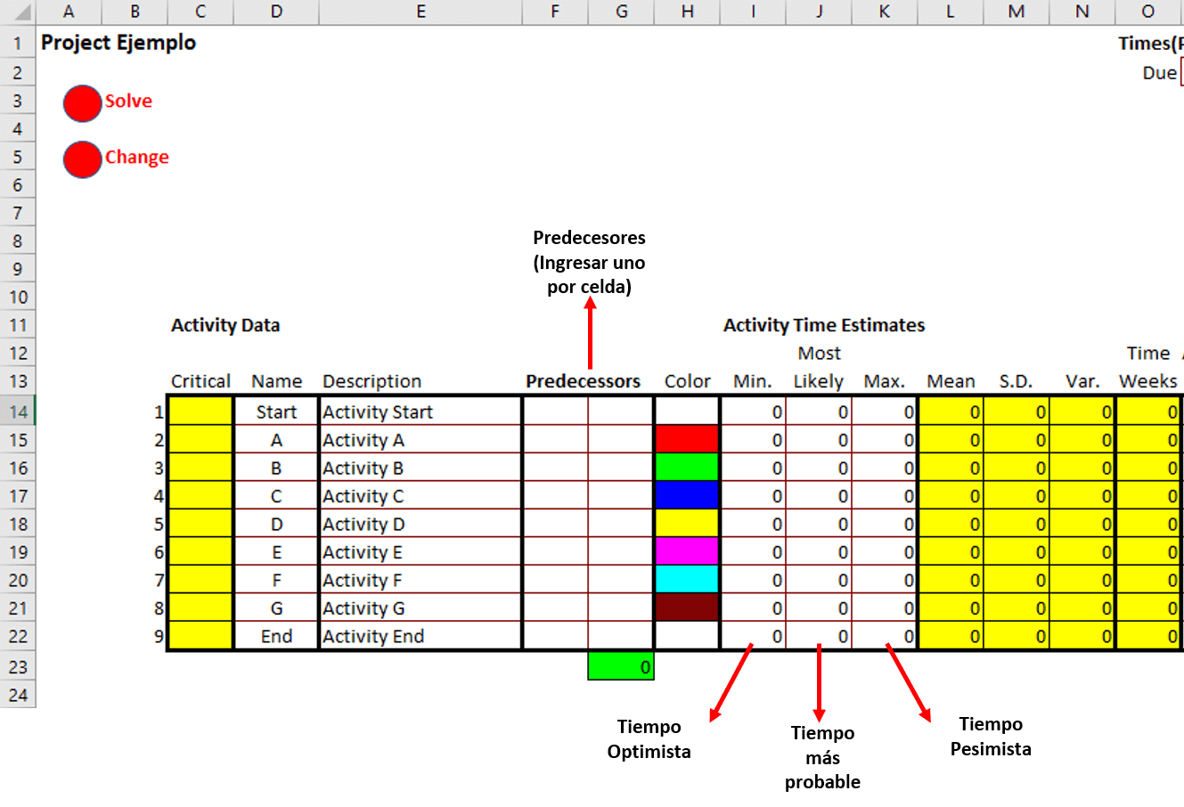The height and width of the screenshot is (807, 1184).
Task: Click the name cell reading Start
Action: click(276, 412)
